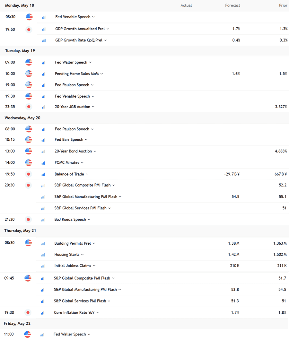
Task: Click importance bars icon for Housing Starts
Action: 43,255
